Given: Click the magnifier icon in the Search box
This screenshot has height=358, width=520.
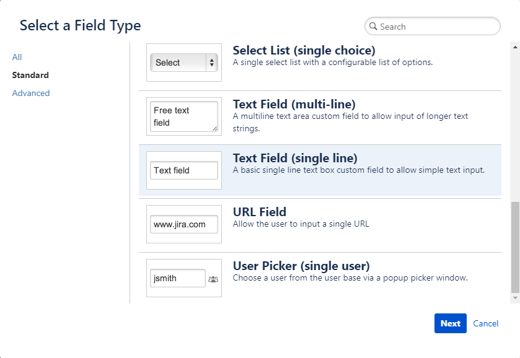Looking at the screenshot, I should pyautogui.click(x=373, y=26).
